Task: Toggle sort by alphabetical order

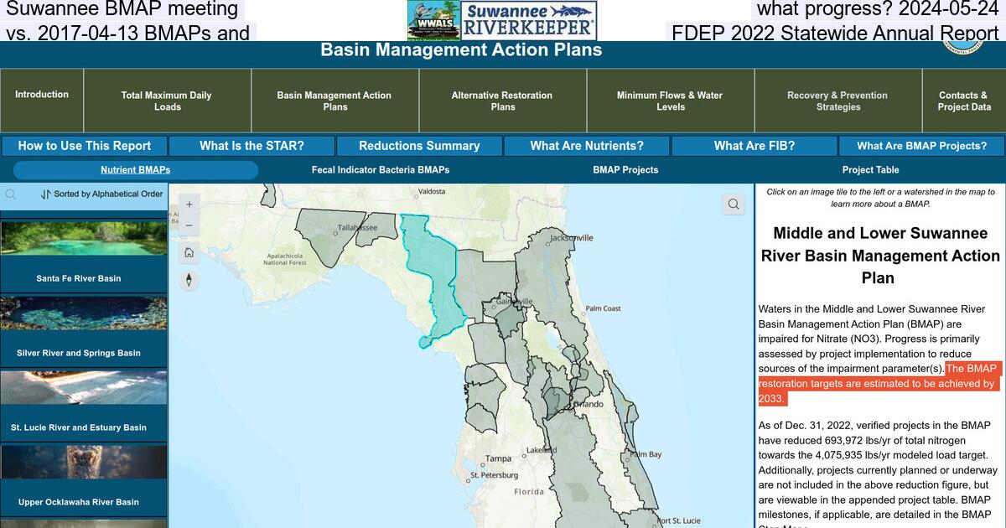Action: 101,194
